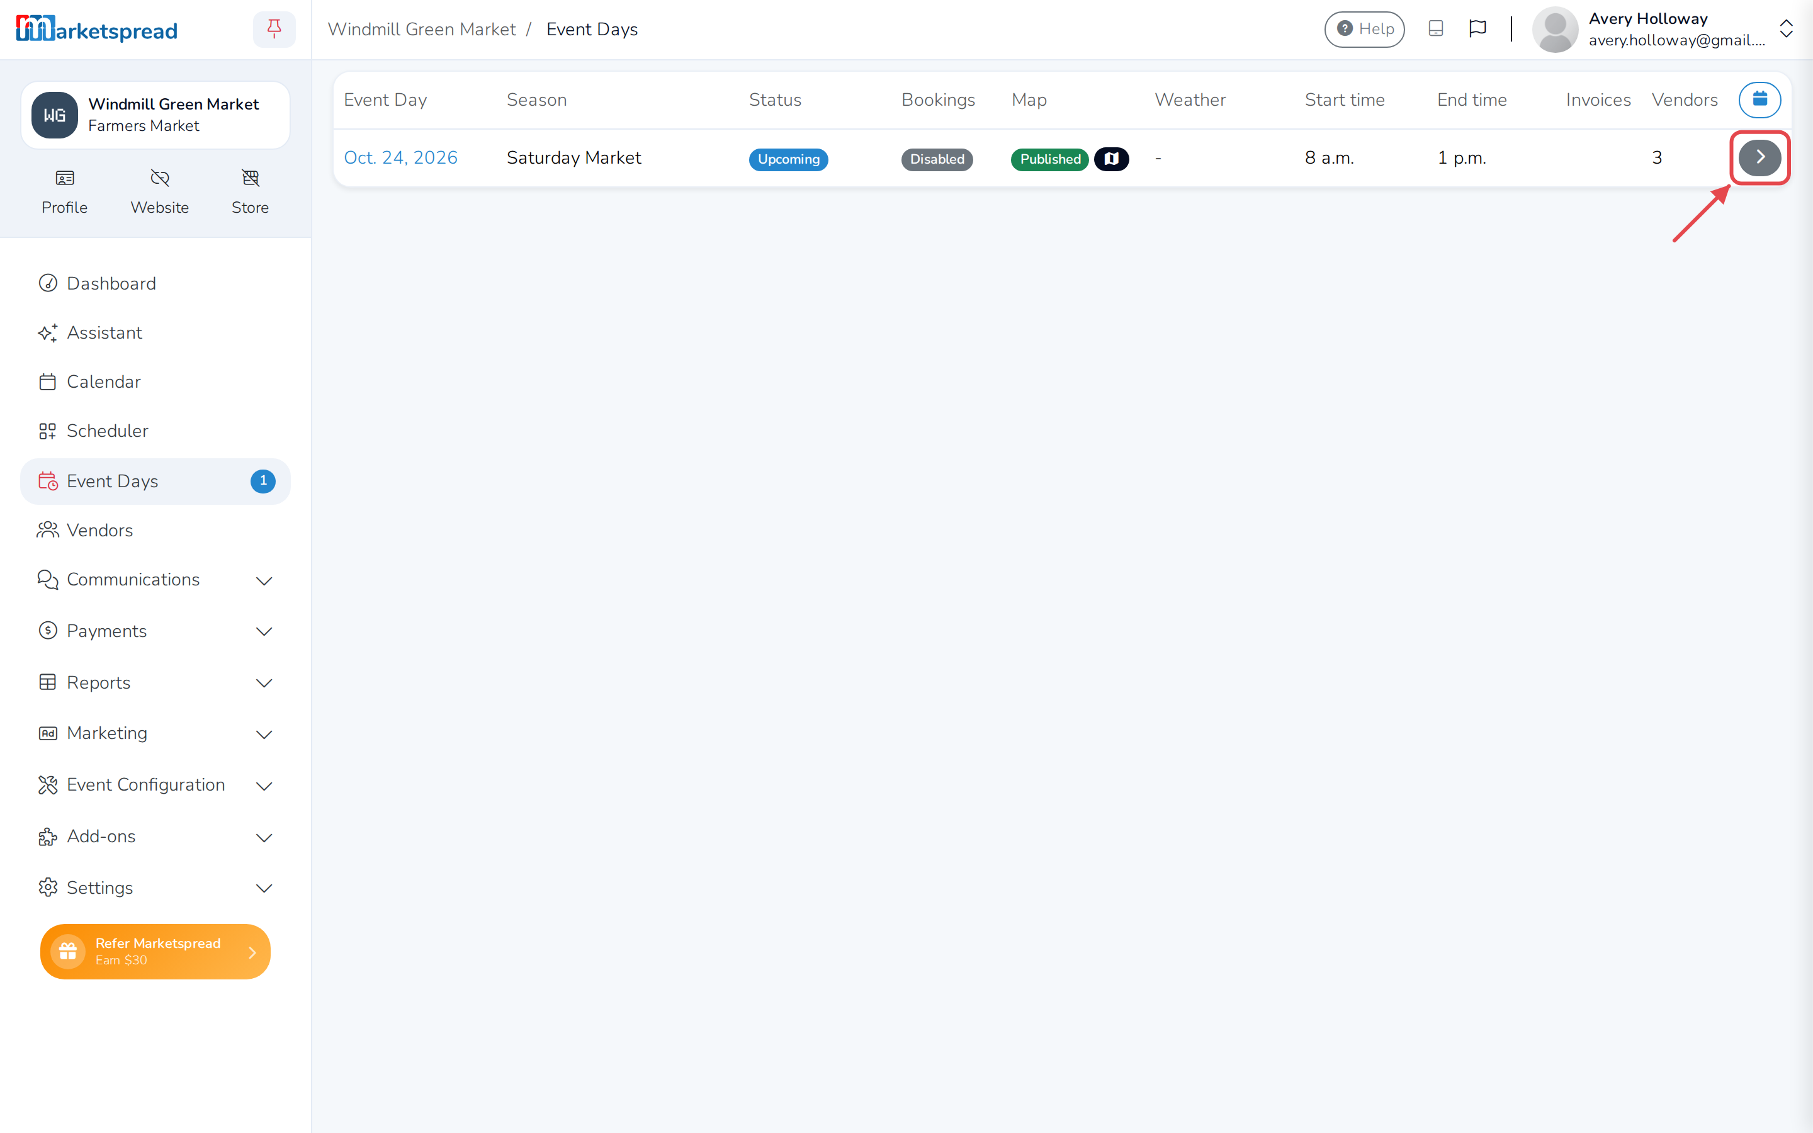Click the book documentation icon
This screenshot has height=1133, width=1813.
coord(1435,28)
